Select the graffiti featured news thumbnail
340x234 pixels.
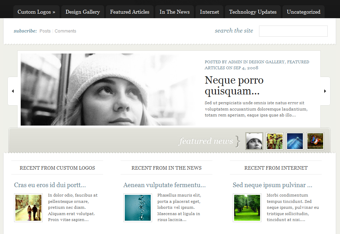pyautogui.click(x=274, y=141)
